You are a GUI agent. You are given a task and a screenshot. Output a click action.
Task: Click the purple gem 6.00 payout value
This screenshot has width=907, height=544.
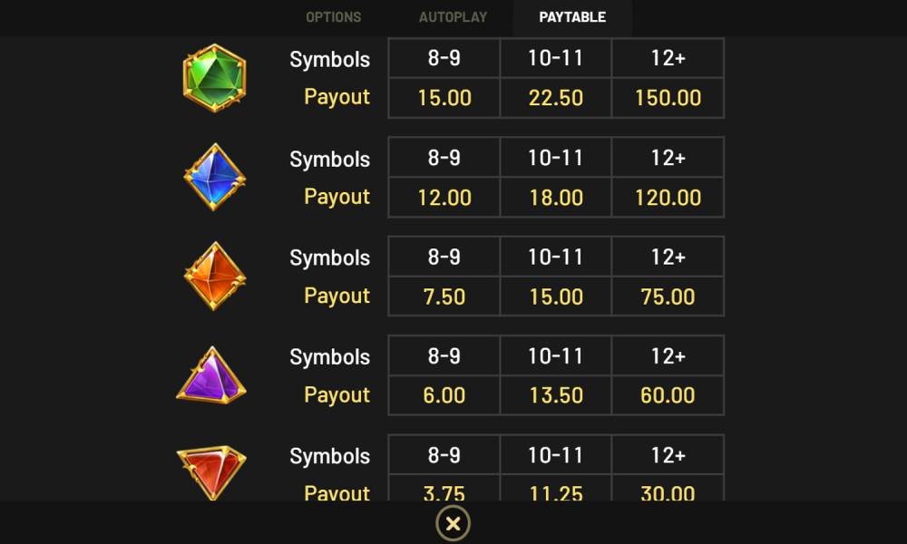[444, 395]
